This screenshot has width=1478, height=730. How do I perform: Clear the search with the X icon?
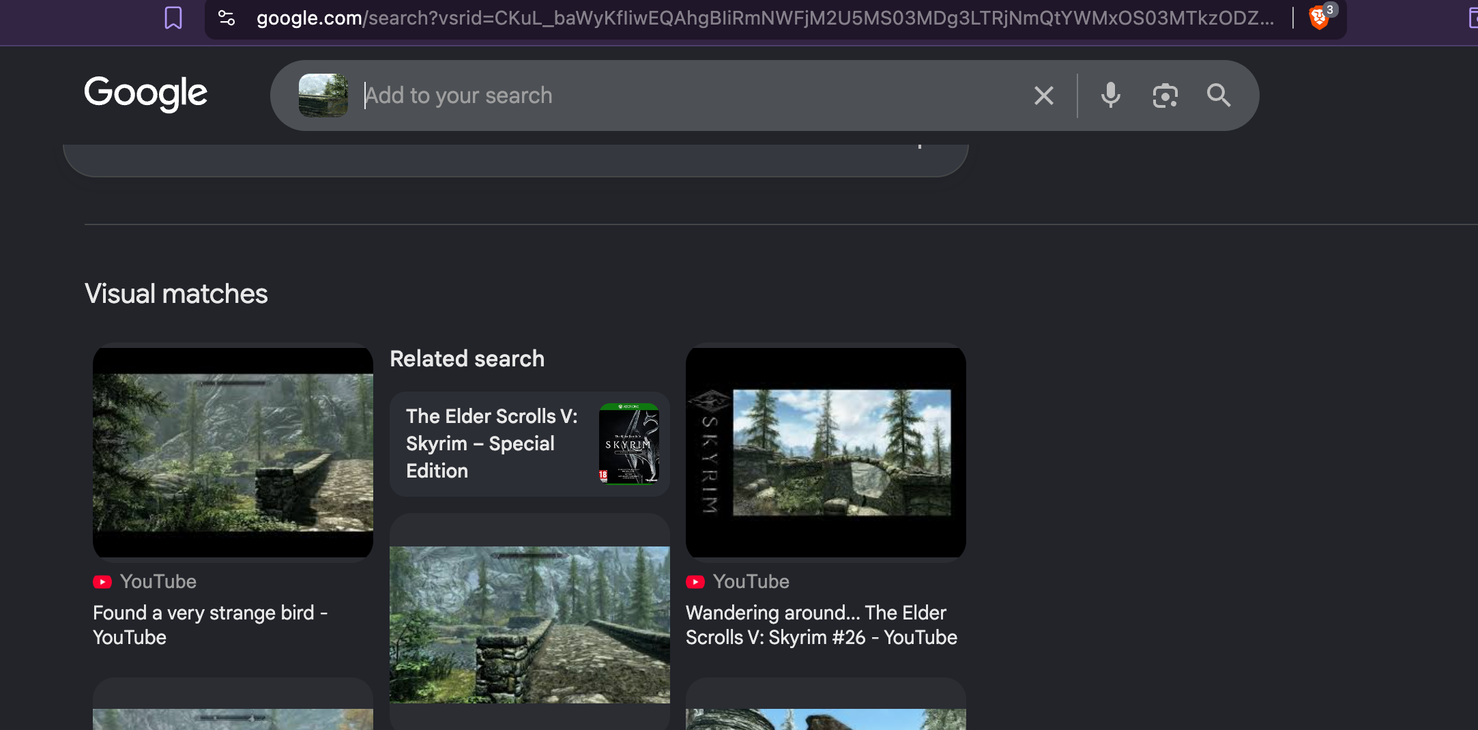click(x=1044, y=96)
